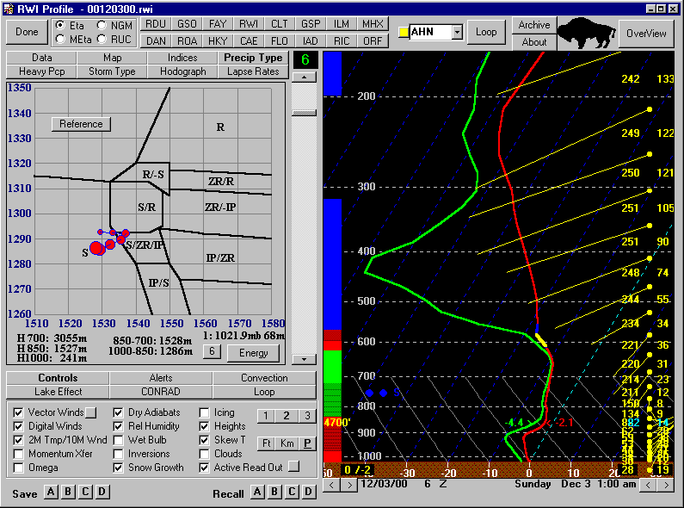The width and height of the screenshot is (684, 508).
Task: Click the buffalo logo image
Action: click(x=587, y=33)
